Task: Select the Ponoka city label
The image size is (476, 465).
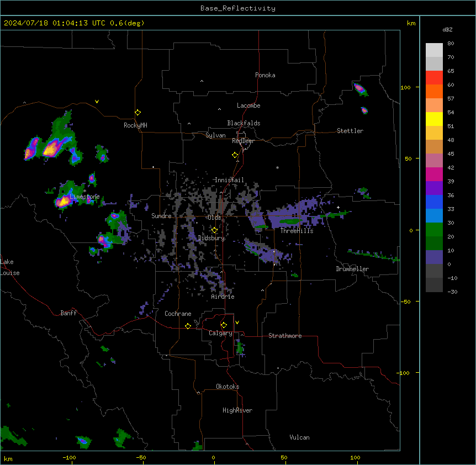Action: pos(265,75)
